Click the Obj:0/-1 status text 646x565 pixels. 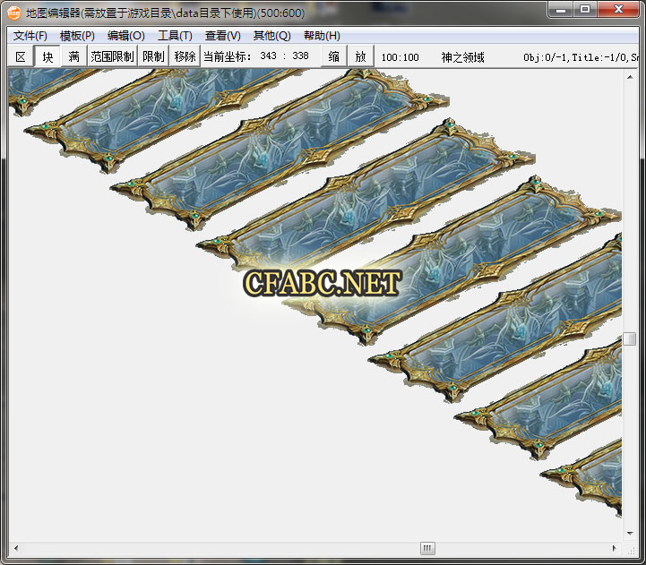point(546,57)
